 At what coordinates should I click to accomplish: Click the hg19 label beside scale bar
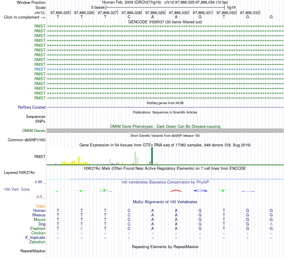pos(231,7)
